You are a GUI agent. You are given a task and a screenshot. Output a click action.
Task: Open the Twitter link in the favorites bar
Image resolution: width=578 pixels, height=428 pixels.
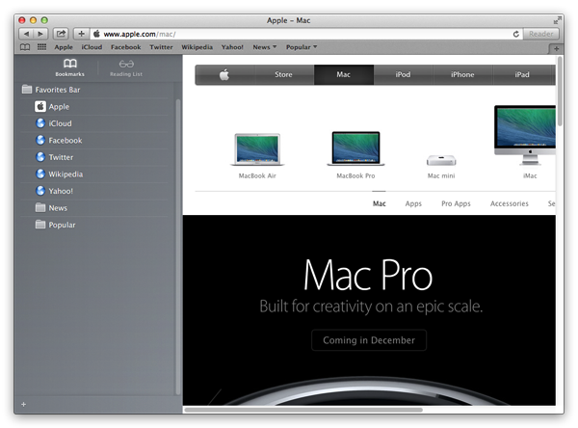161,47
